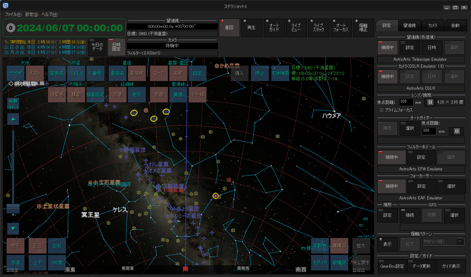Toggle the 星雲・星団 マーク button
The width and height of the screenshot is (471, 277).
point(159,73)
